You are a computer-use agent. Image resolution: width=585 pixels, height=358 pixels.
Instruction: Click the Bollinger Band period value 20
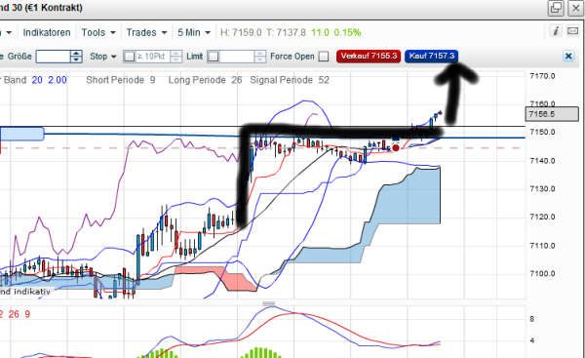[37, 80]
